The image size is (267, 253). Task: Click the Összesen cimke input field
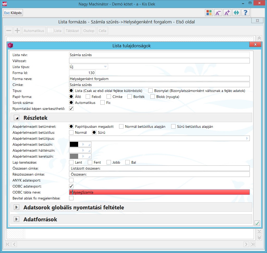(x=159, y=168)
